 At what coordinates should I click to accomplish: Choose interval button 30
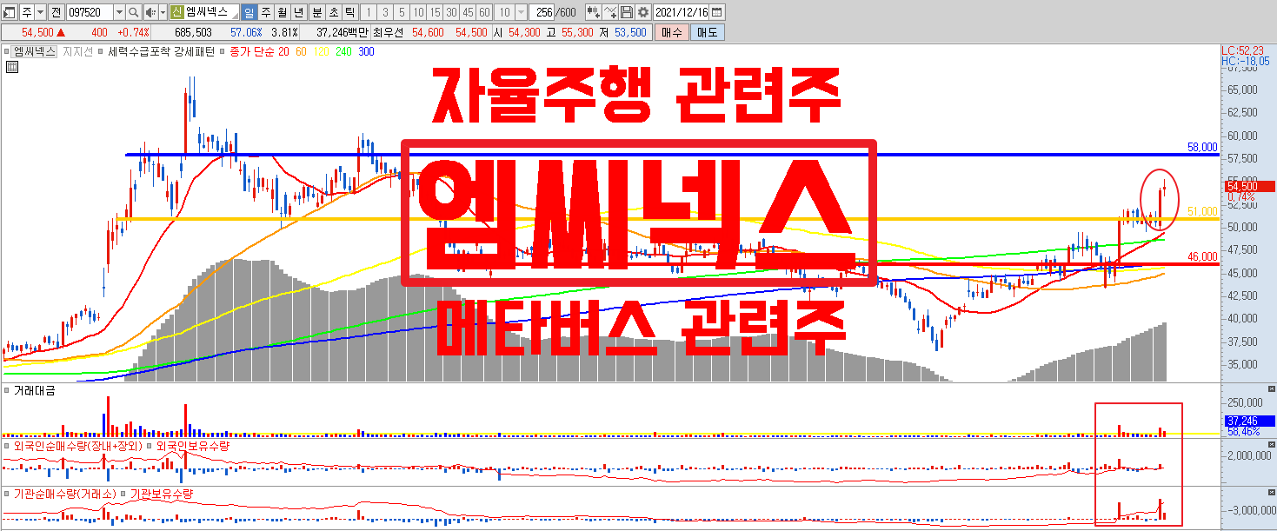(x=451, y=12)
